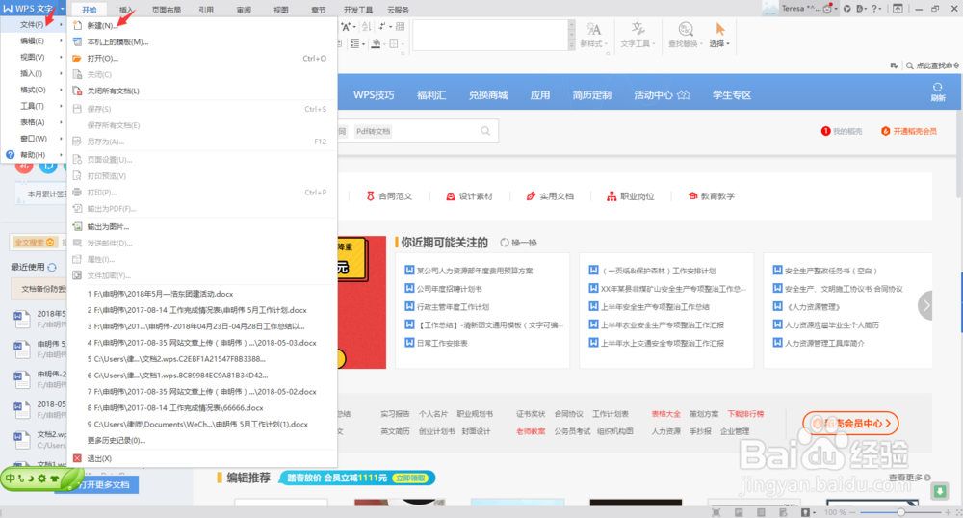The width and height of the screenshot is (963, 518).
Task: Select the 插入(I) menu entry
Action: 33,73
